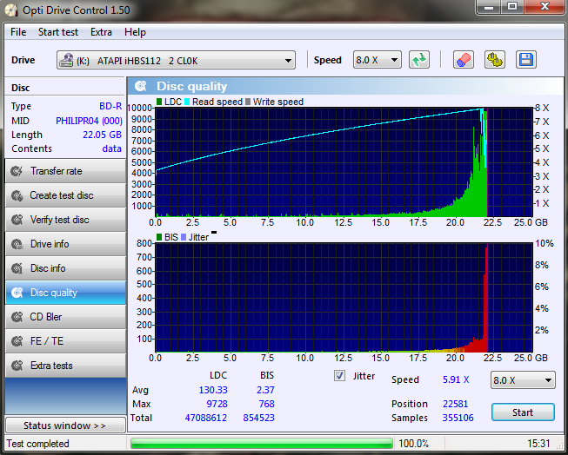Viewport: 568px width, 455px height.
Task: Click the gray Write speed legend swatch
Action: 248,102
